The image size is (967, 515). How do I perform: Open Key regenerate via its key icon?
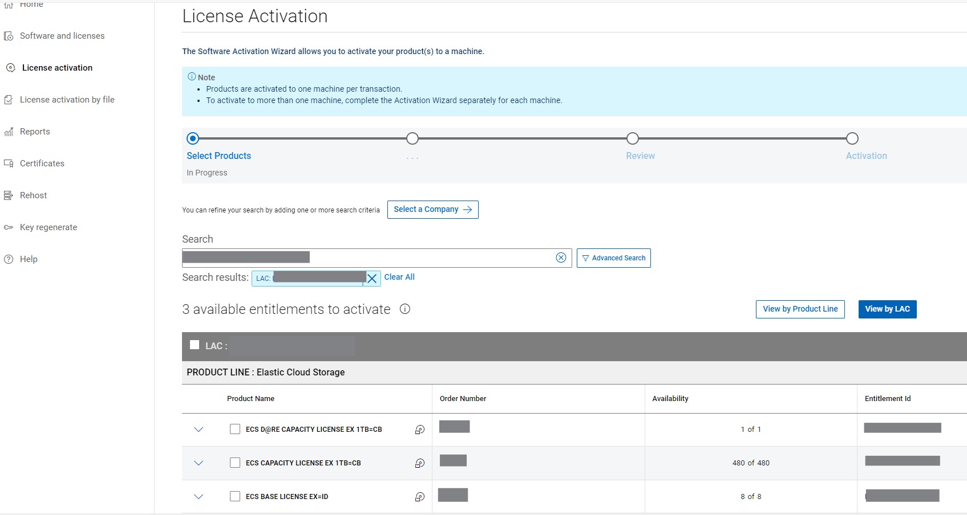point(9,227)
